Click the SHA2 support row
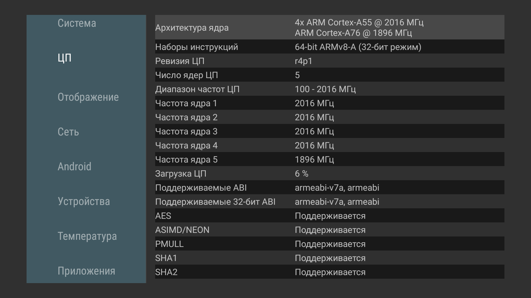 (329, 272)
